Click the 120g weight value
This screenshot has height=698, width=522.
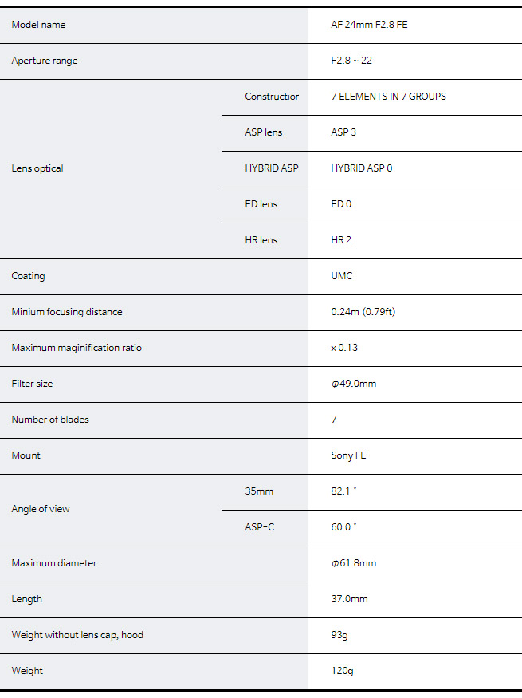pyautogui.click(x=342, y=671)
